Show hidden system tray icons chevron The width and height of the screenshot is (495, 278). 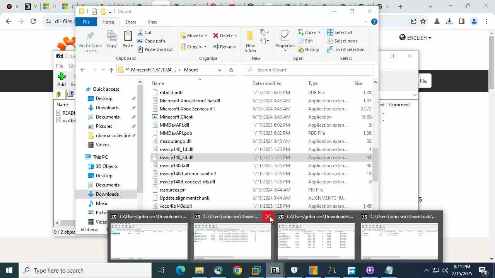click(427, 270)
